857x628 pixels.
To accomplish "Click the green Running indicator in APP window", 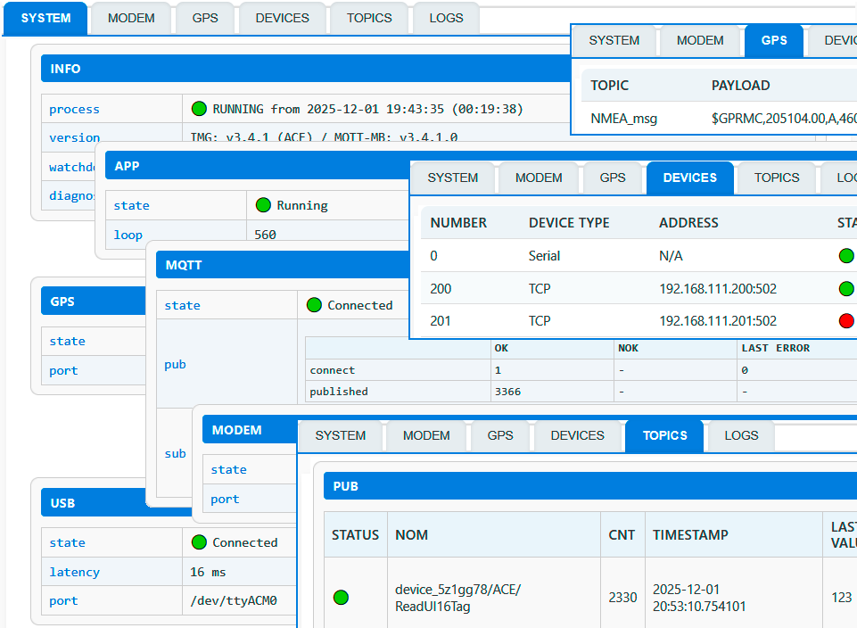I will [263, 205].
